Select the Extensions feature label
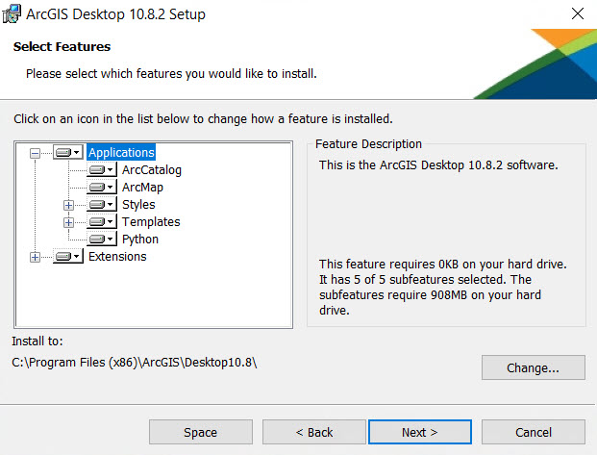Image resolution: width=597 pixels, height=455 pixels. coord(117,257)
